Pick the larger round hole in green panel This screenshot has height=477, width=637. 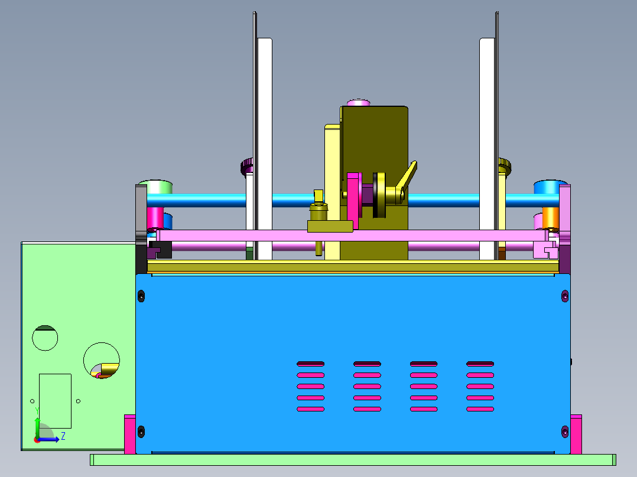tap(102, 361)
